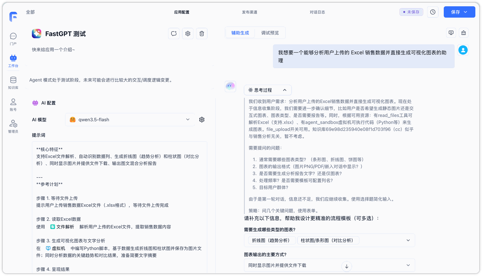Click the 需要生成哪些类型的图表? question
The image size is (482, 276).
[270, 230]
